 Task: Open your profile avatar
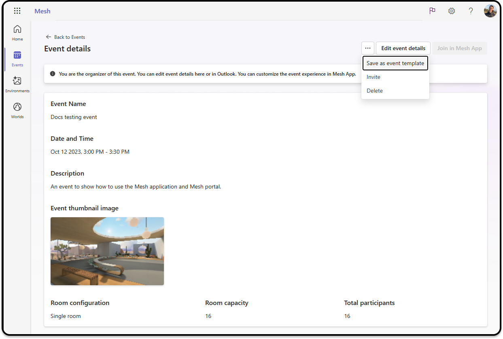coord(490,11)
